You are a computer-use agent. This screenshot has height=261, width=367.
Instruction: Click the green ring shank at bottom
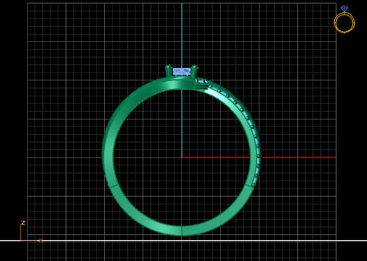coord(181,230)
